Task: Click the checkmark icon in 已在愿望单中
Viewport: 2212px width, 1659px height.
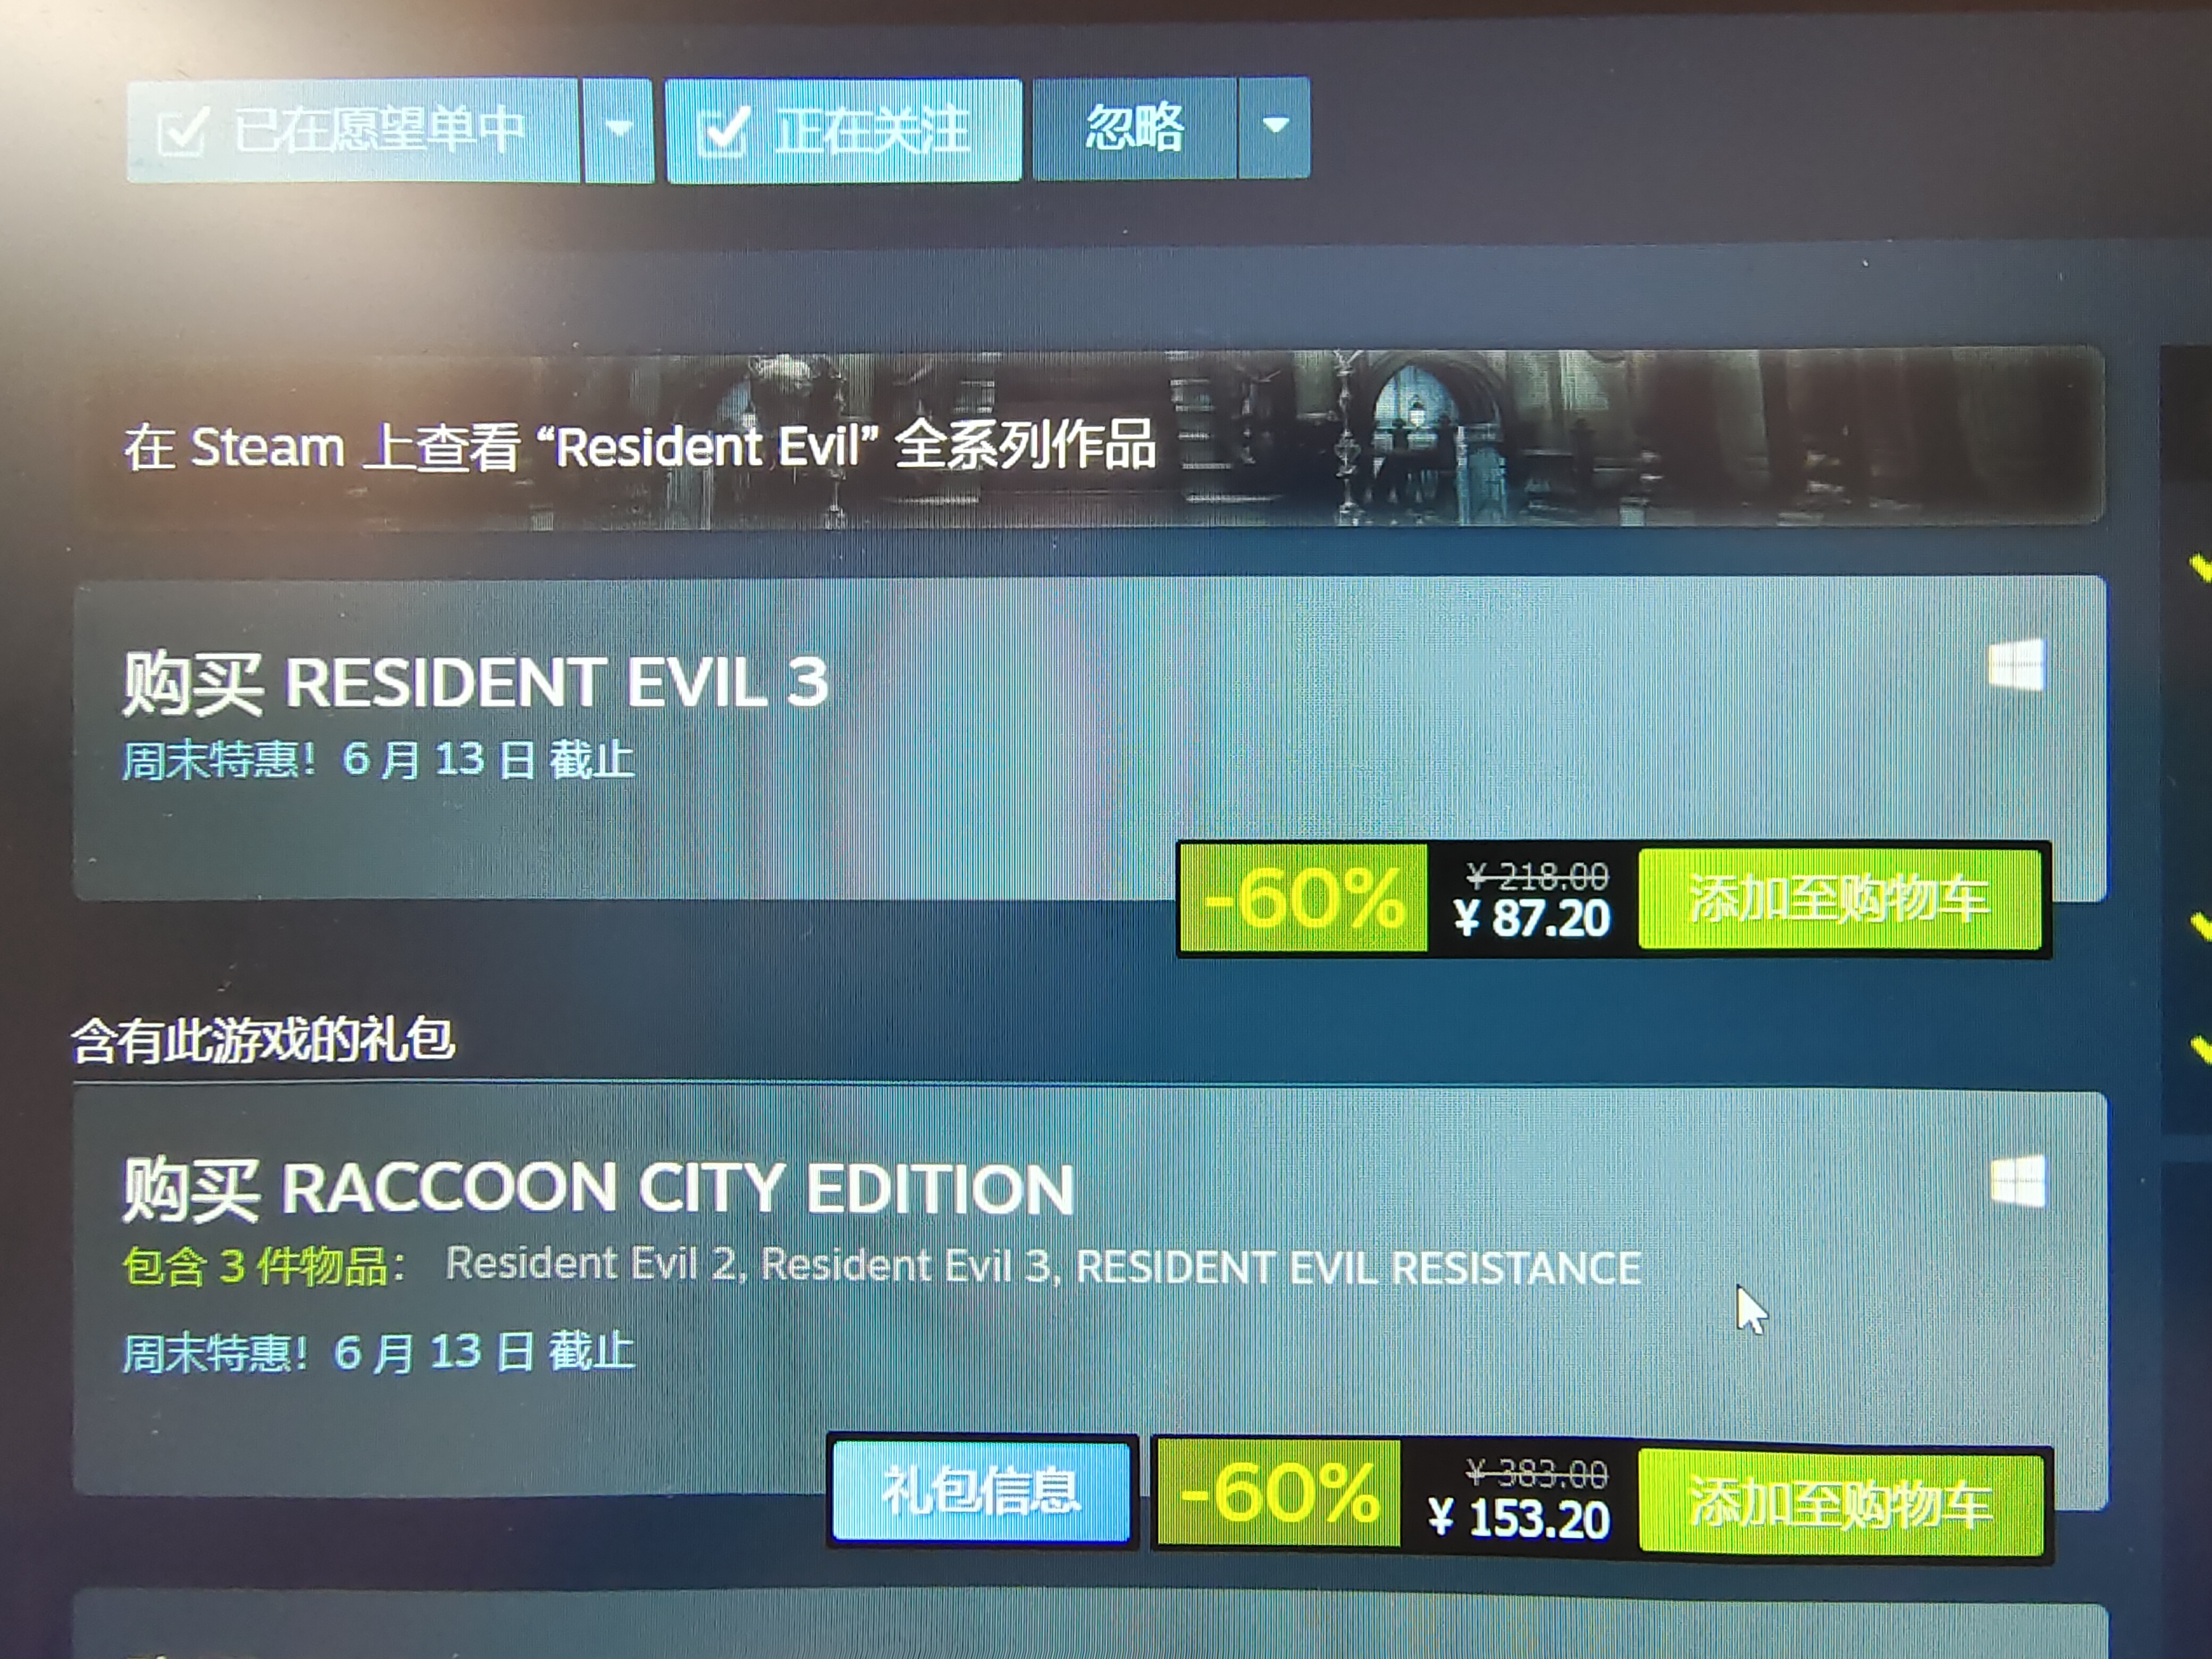Action: tap(182, 132)
